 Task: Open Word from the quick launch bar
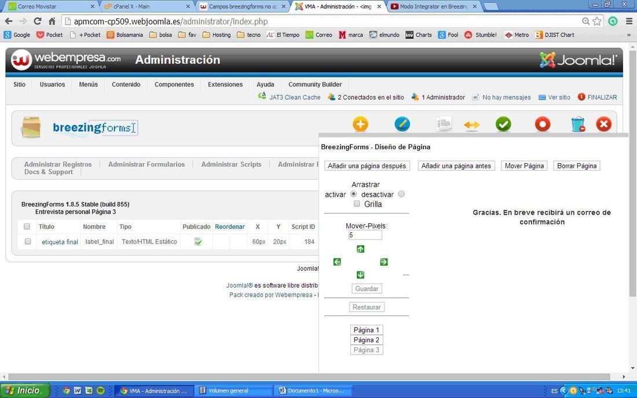(78, 390)
